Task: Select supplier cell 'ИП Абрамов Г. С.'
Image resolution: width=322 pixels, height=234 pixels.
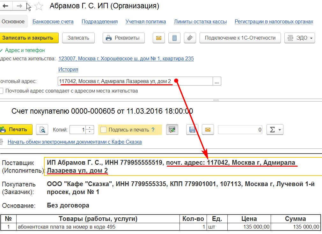Action: [x=183, y=167]
